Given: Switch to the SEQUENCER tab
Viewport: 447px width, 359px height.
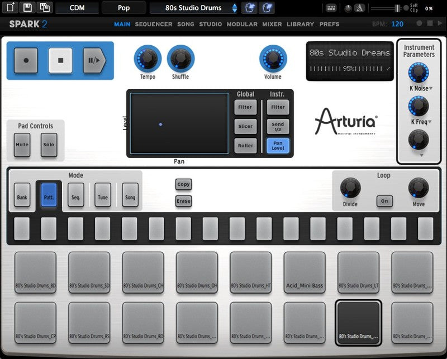Looking at the screenshot, I should tap(153, 24).
